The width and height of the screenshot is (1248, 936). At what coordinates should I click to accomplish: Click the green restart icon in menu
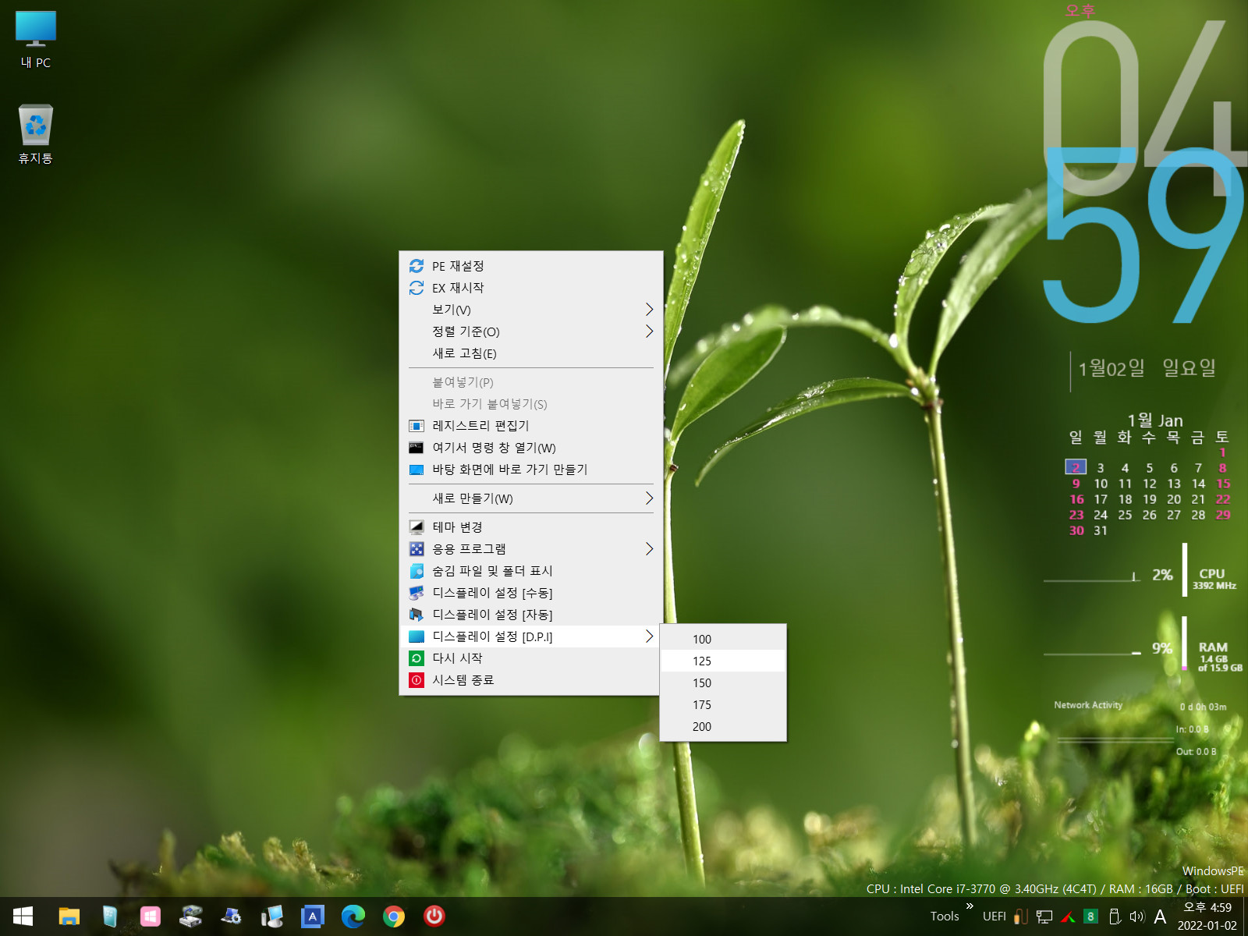417,658
